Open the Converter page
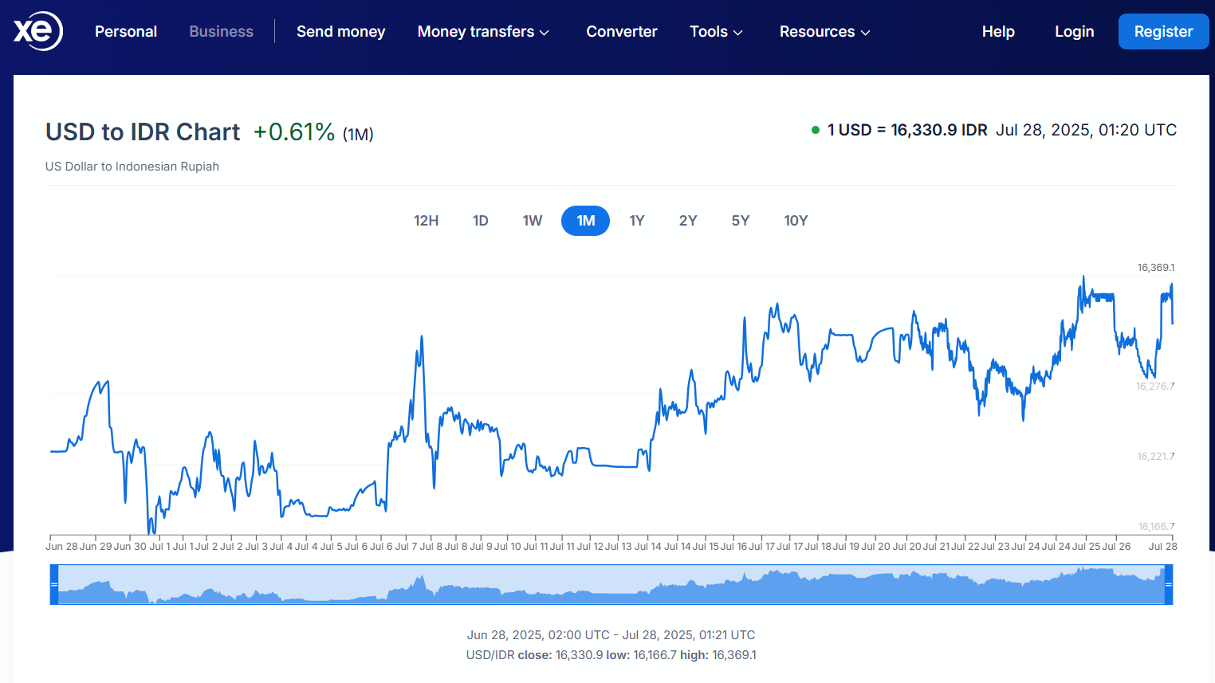Image resolution: width=1215 pixels, height=683 pixels. click(621, 32)
